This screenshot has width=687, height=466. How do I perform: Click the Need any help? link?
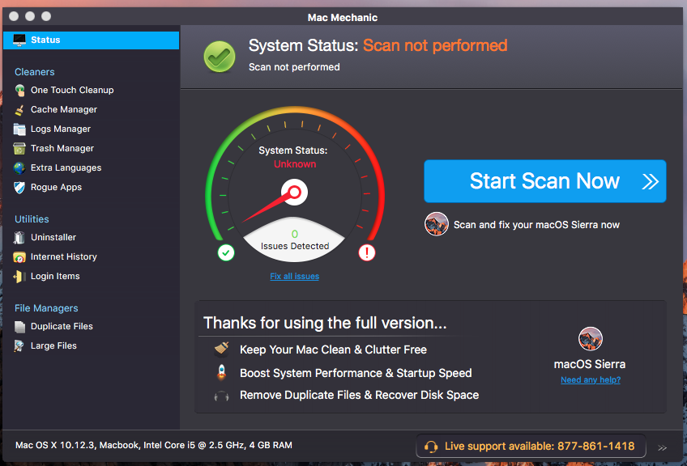(x=591, y=379)
